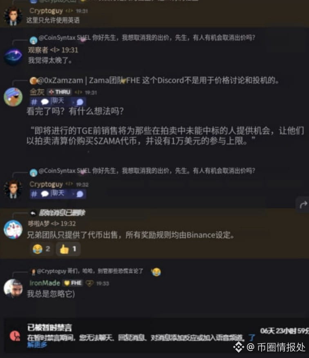Image resolution: width=309 pixels, height=358 pixels.
Task: Open the 哆啦A梦 Doraemon avatar
Action: [13, 229]
